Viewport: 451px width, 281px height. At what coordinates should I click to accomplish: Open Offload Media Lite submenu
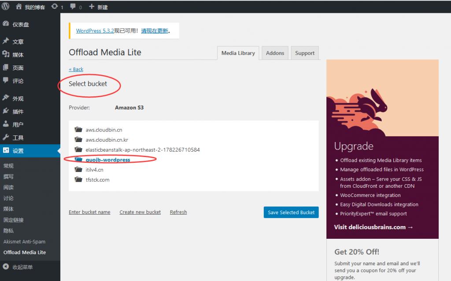tap(25, 252)
